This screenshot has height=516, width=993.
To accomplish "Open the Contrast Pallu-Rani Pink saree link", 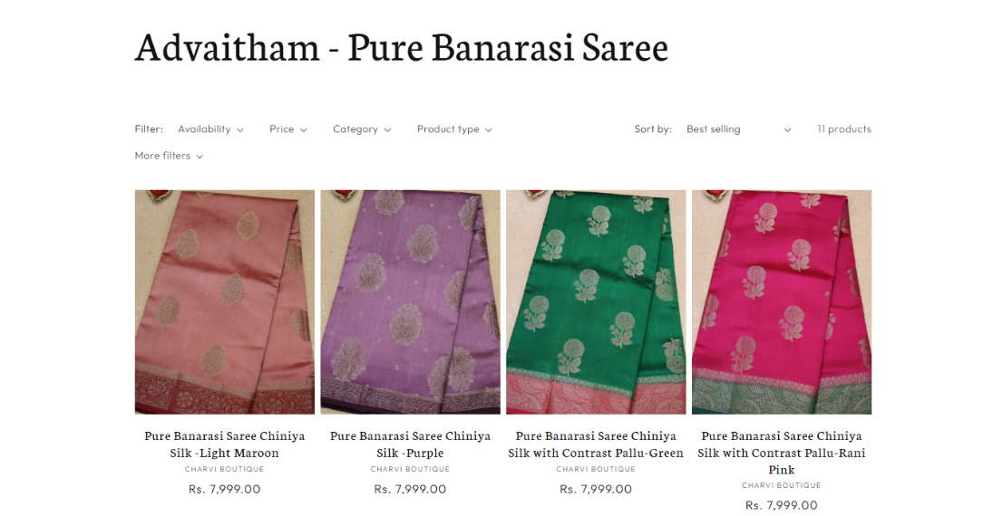I will (782, 453).
